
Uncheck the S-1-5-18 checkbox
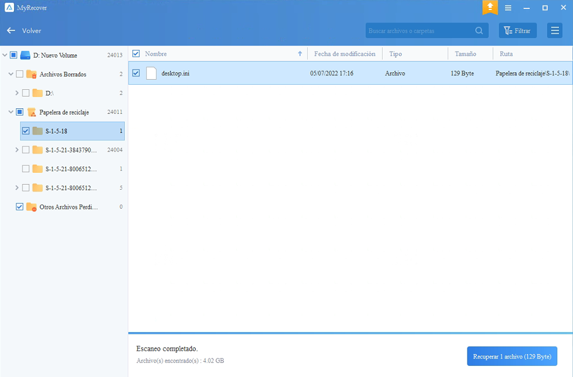(26, 131)
